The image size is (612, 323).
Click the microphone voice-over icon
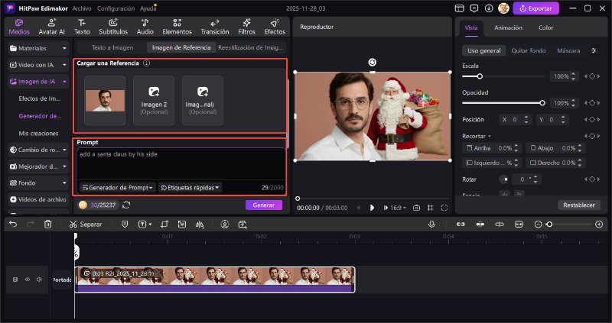pyautogui.click(x=431, y=224)
